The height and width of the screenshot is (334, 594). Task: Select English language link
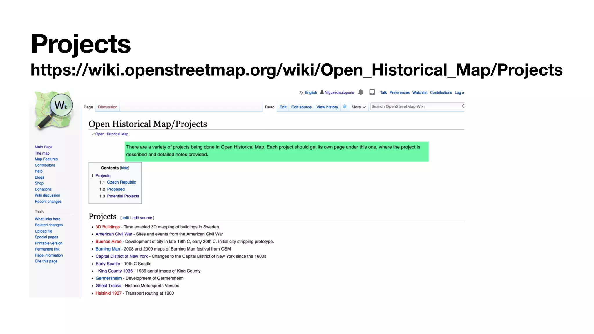coord(311,92)
